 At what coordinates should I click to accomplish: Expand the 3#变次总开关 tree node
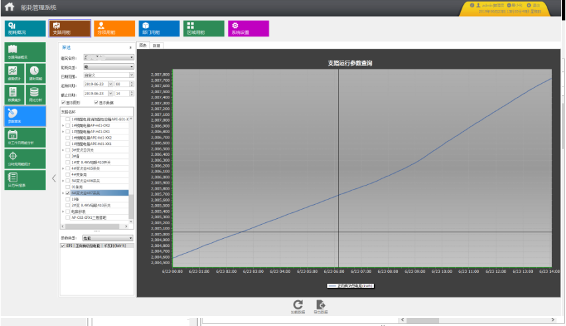pos(63,150)
